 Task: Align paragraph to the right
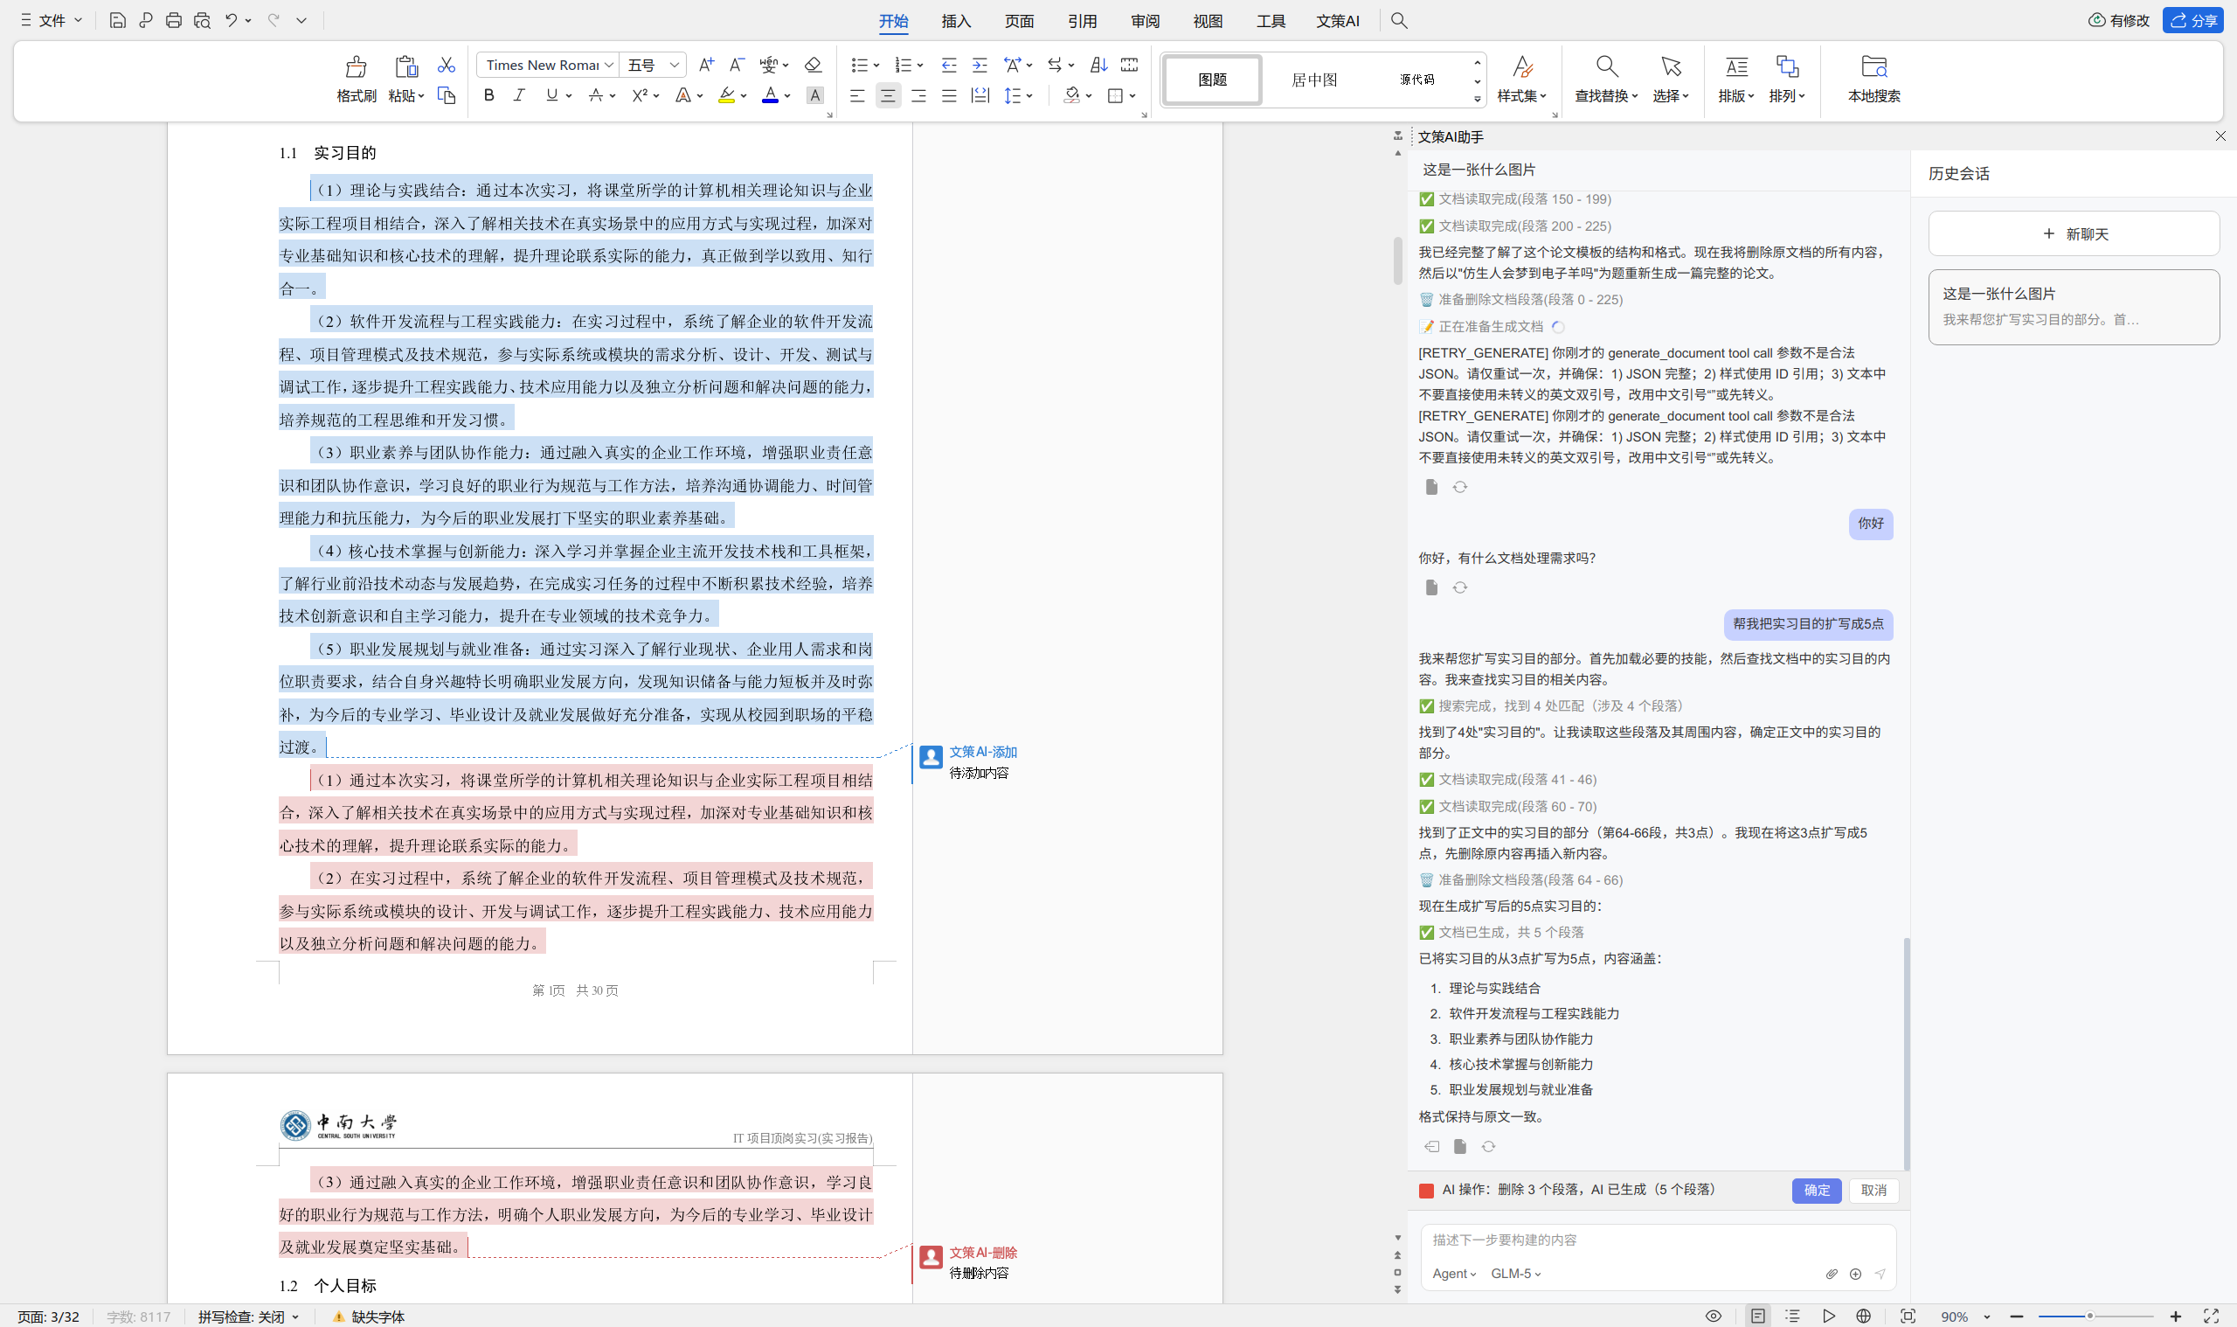(x=918, y=95)
